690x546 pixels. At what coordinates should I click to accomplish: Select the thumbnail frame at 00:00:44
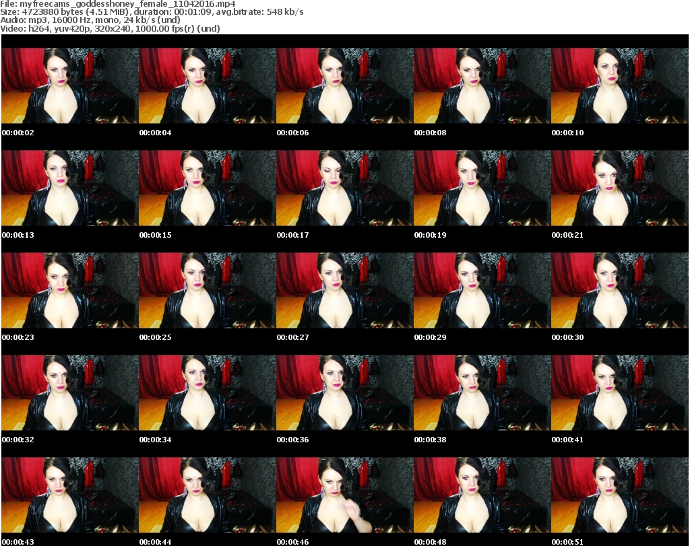tap(208, 495)
